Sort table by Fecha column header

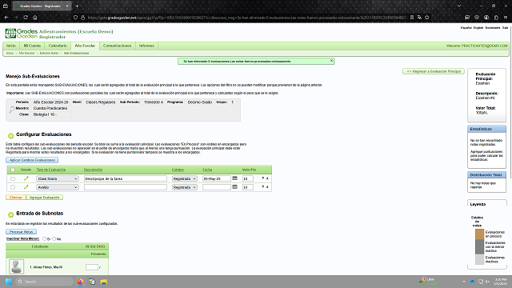[x=207, y=170]
